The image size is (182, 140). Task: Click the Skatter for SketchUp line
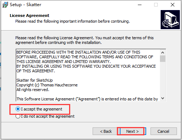pyautogui.click(x=34, y=80)
